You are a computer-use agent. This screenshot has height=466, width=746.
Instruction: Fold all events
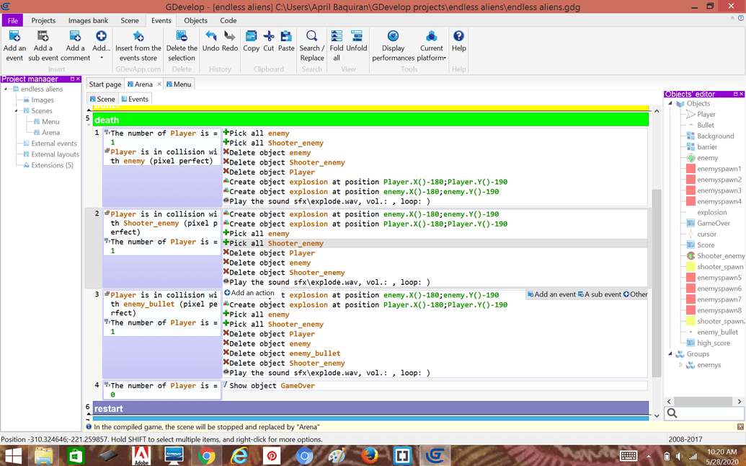[x=337, y=37]
